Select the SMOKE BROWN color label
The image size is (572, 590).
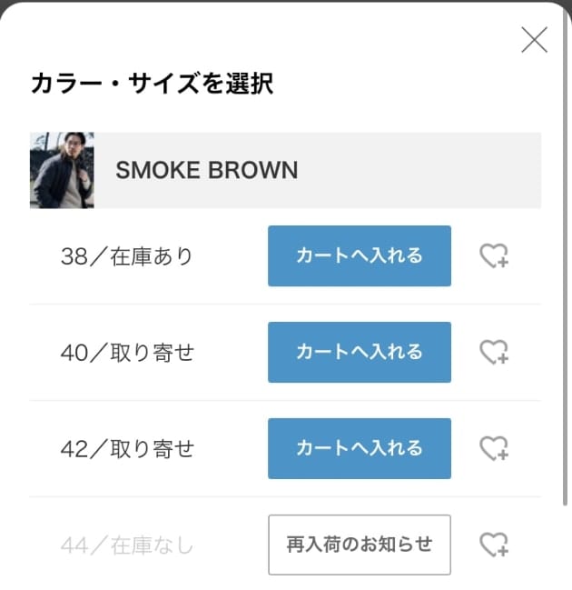tap(207, 170)
